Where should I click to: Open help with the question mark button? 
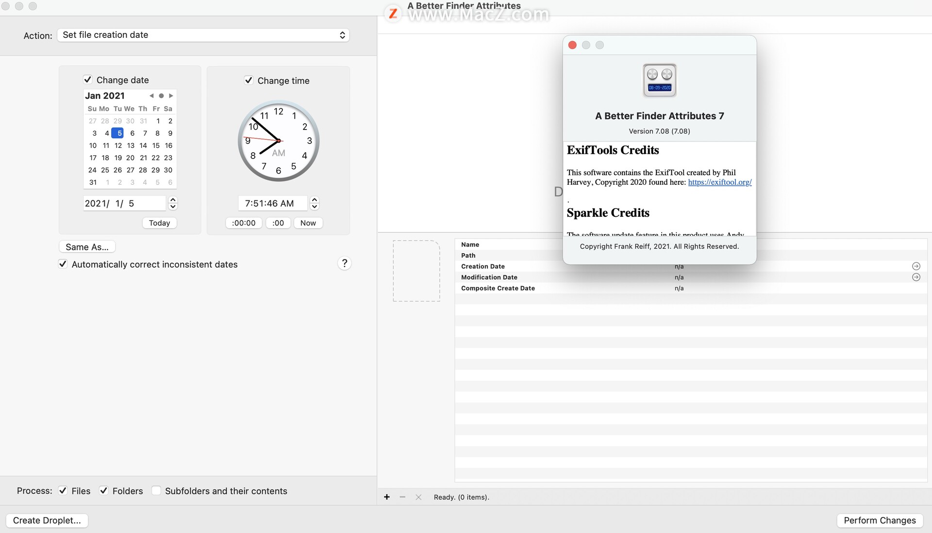[345, 263]
